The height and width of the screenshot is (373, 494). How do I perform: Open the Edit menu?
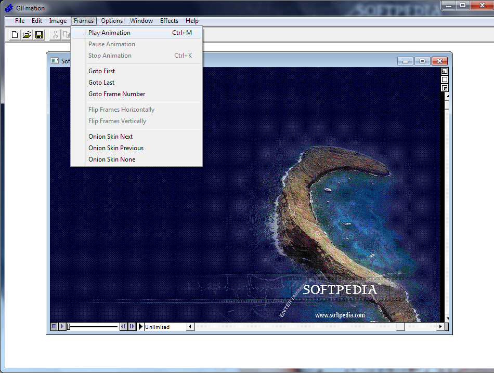tap(37, 21)
